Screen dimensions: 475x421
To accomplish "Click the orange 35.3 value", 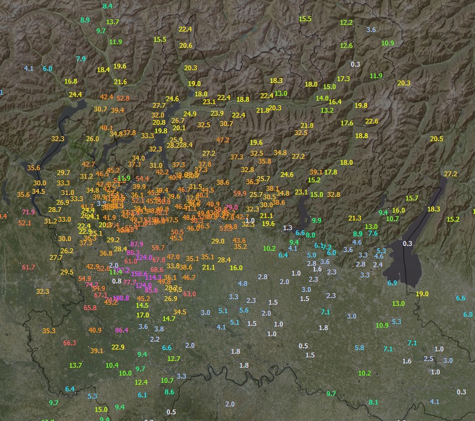I will (x=48, y=331).
